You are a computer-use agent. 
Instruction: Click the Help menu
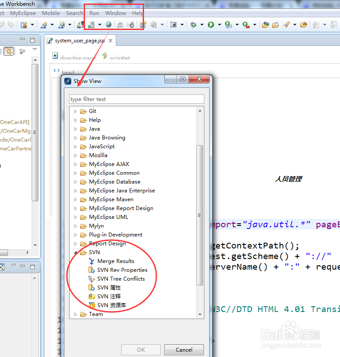click(138, 13)
